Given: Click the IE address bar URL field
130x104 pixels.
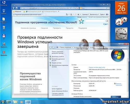Looking at the screenshot, I should [x=45, y=8].
